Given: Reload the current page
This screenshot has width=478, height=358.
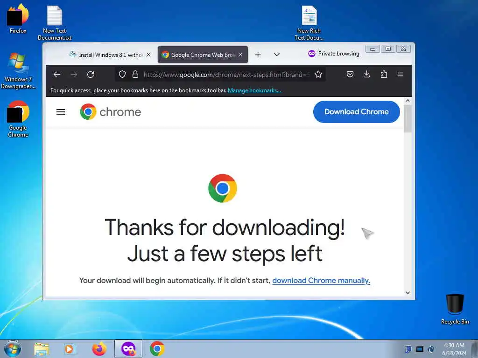Looking at the screenshot, I should 91,75.
